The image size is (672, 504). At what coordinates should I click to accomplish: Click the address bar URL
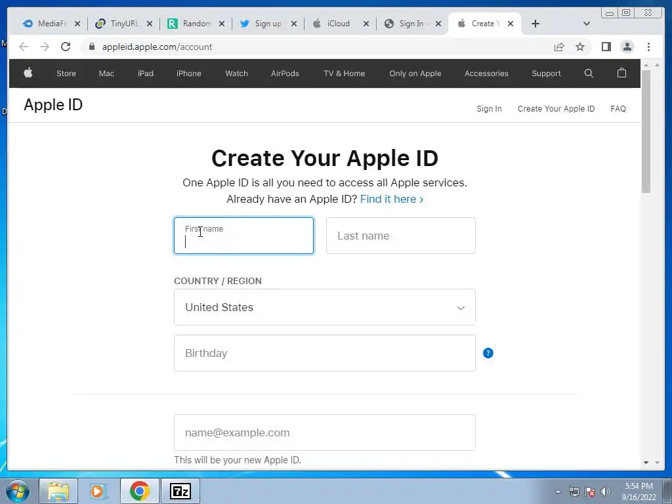coord(157,47)
